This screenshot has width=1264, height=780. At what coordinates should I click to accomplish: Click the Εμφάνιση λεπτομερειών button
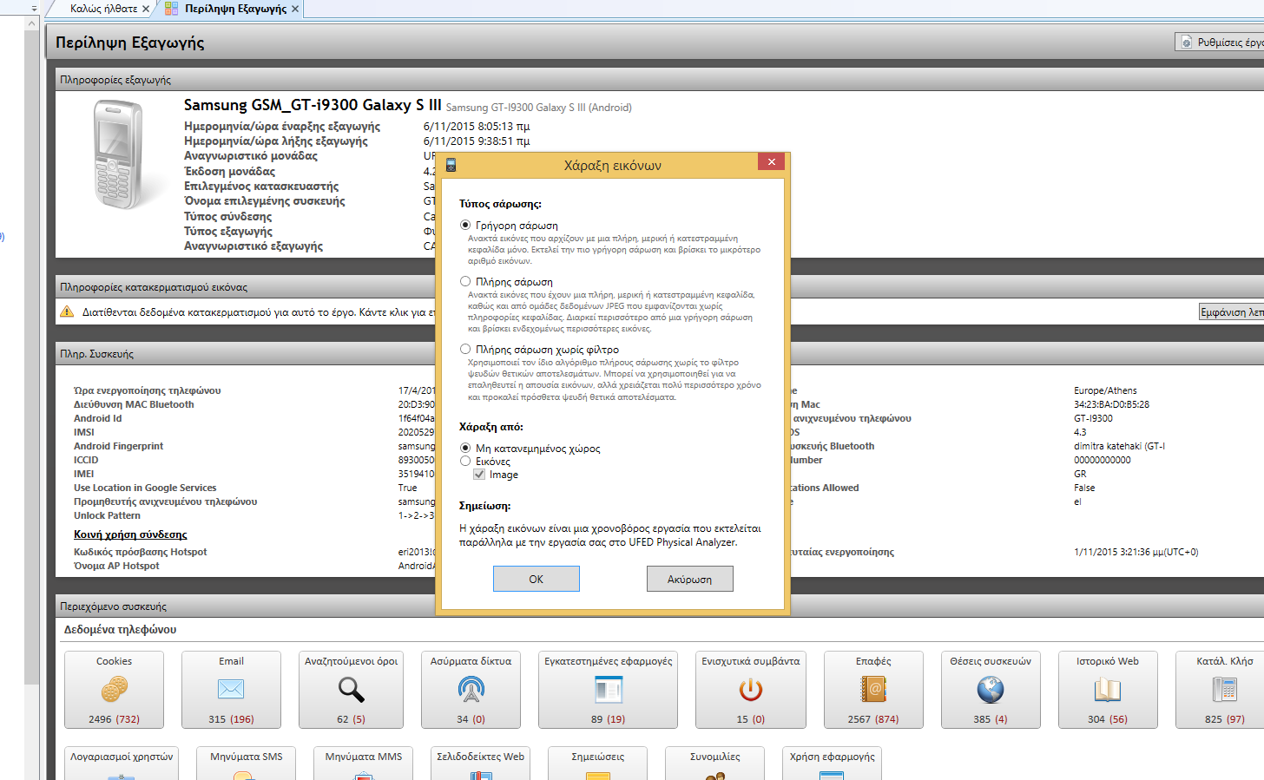pyautogui.click(x=1231, y=311)
